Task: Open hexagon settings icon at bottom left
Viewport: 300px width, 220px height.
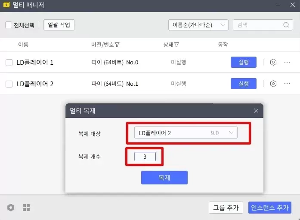Action: [11, 208]
